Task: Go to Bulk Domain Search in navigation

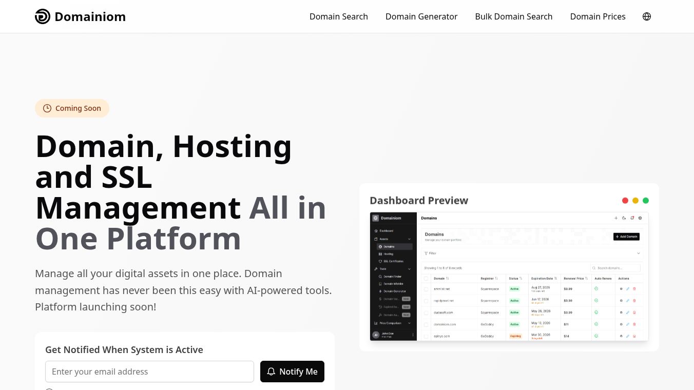Action: click(x=514, y=16)
